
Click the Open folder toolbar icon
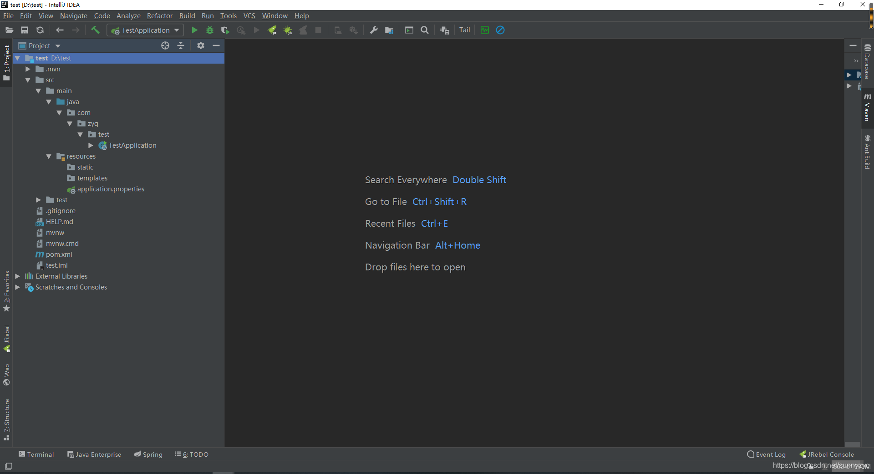(x=9, y=30)
